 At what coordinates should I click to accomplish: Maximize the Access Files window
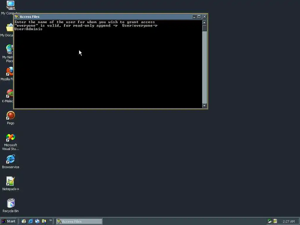[199, 17]
